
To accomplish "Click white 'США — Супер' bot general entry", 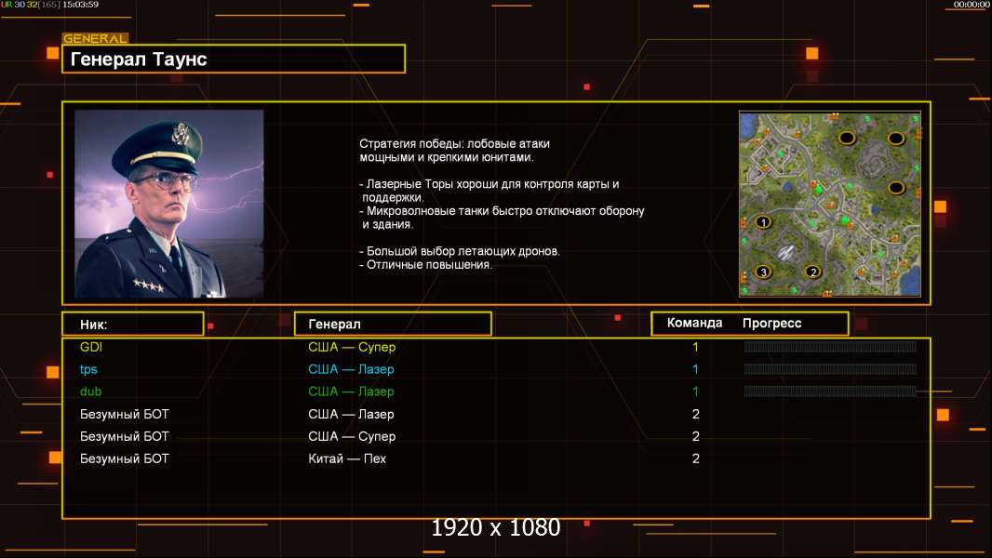I will (x=352, y=437).
